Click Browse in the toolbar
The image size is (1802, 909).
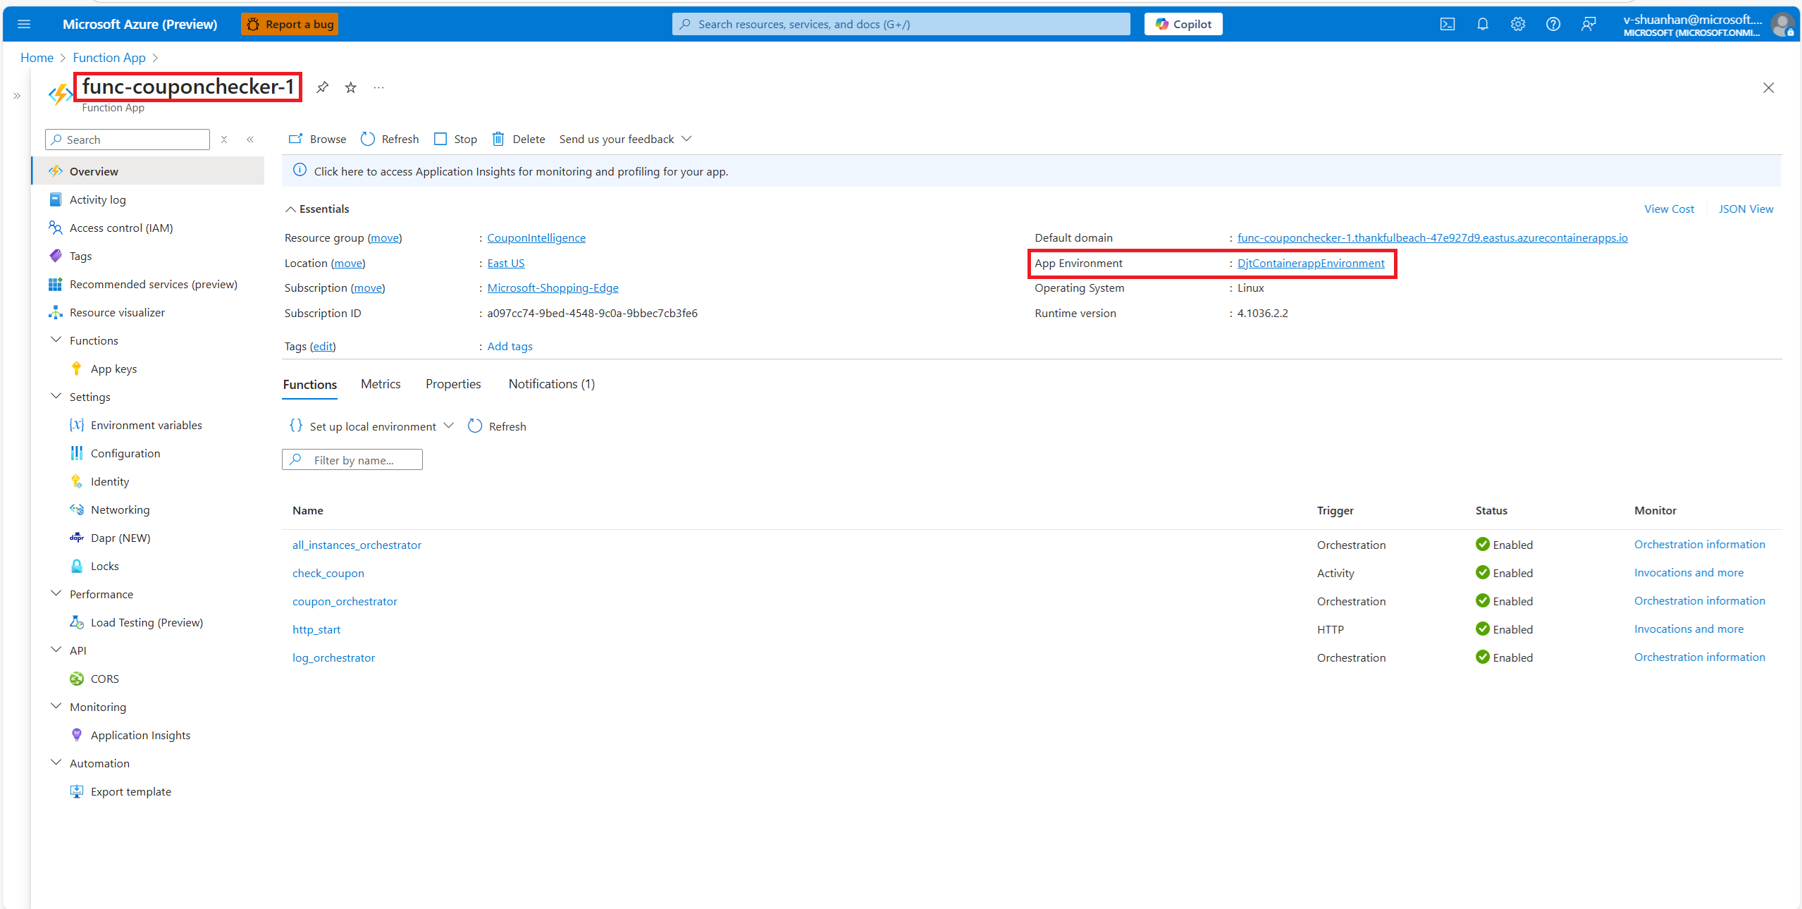click(x=318, y=139)
